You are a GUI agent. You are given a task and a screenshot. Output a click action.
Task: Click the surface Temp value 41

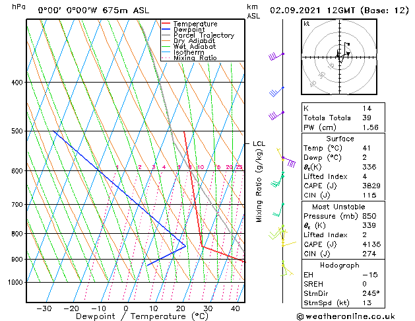pos(367,148)
